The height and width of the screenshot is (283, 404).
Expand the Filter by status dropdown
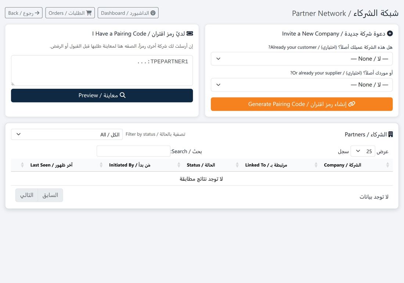(x=67, y=134)
